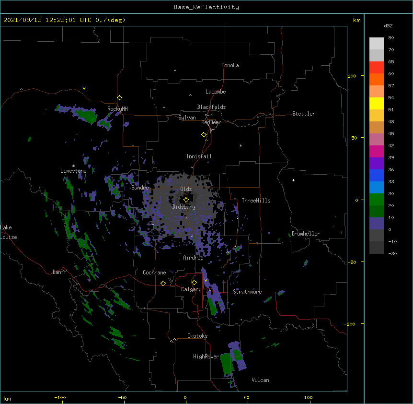Select the Vulcan city label
The image size is (413, 404).
(x=260, y=380)
